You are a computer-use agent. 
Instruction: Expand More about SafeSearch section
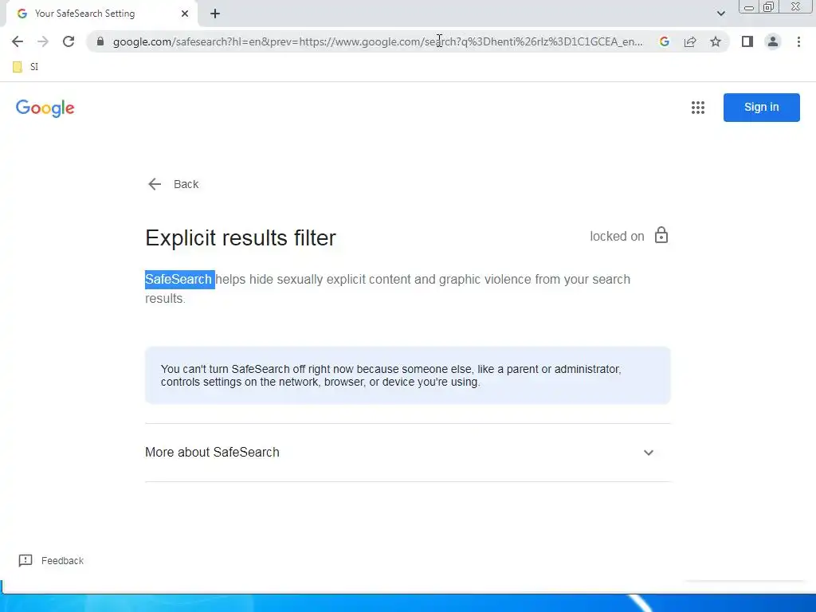408,453
